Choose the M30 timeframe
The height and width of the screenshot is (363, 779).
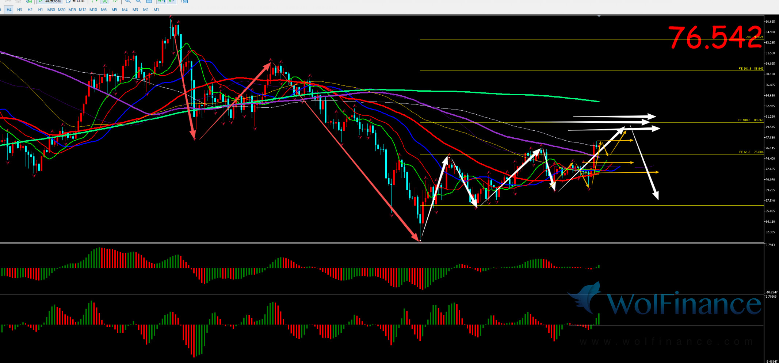pyautogui.click(x=51, y=10)
